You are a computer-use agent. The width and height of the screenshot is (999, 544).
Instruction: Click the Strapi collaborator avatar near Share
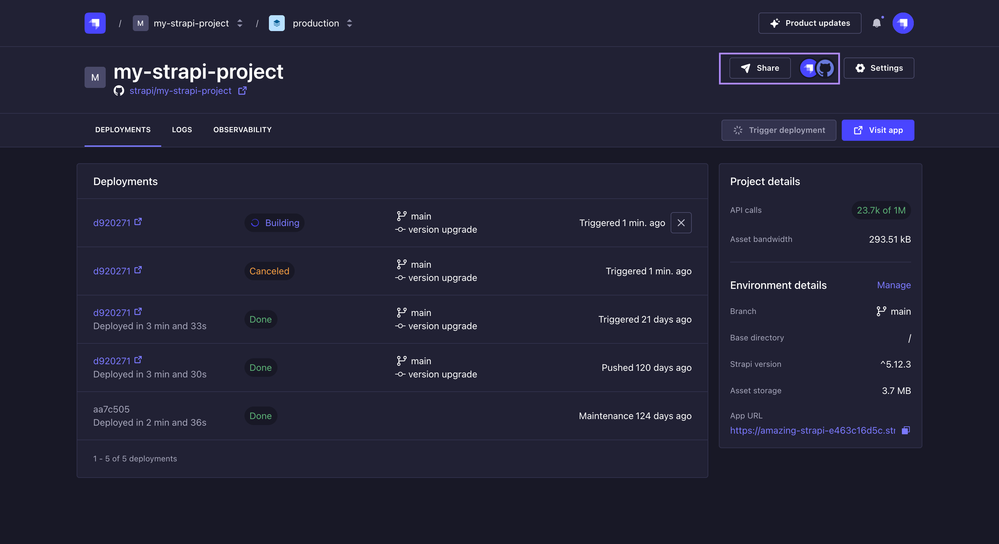coord(808,68)
